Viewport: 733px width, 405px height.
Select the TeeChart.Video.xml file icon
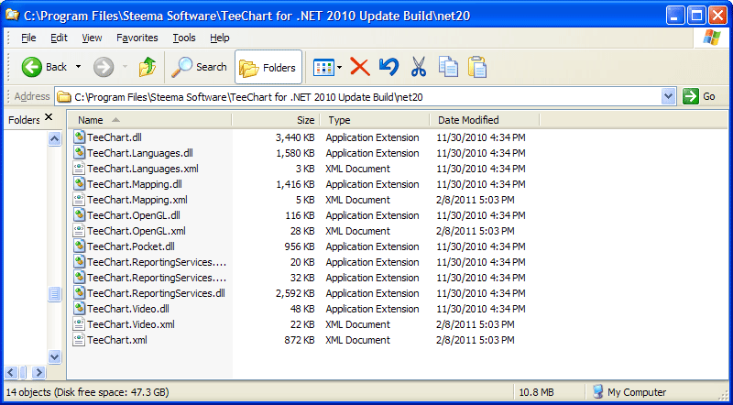pos(79,324)
